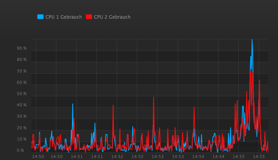The height and width of the screenshot is (160, 278).
Task: Click the 40 % y-axis label
Action: [22, 105]
